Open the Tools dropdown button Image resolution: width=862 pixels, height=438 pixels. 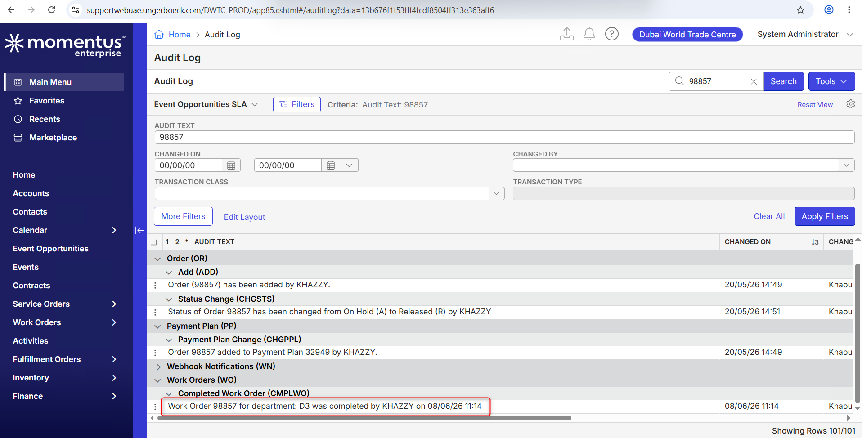[x=831, y=81]
